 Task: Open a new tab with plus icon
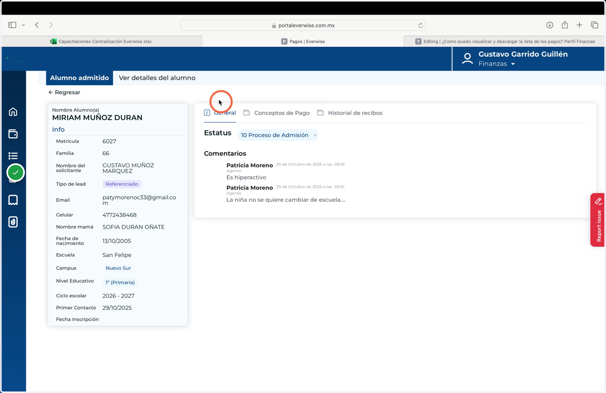580,25
